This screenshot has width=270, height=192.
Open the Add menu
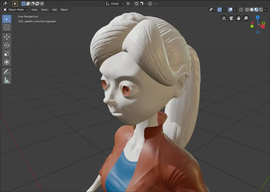click(54, 10)
